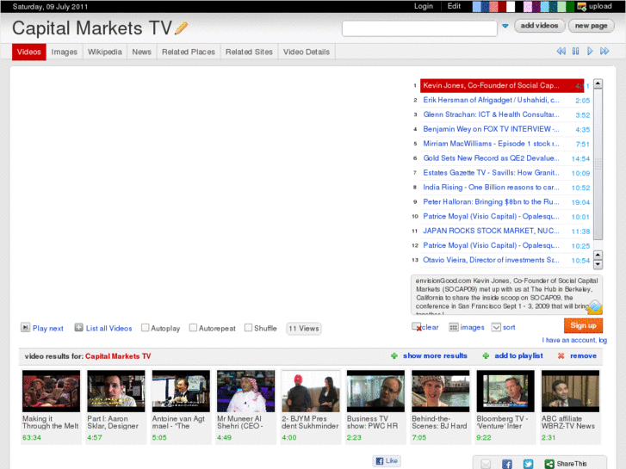Click the Login link in the top bar
The height and width of the screenshot is (469, 626).
point(423,6)
